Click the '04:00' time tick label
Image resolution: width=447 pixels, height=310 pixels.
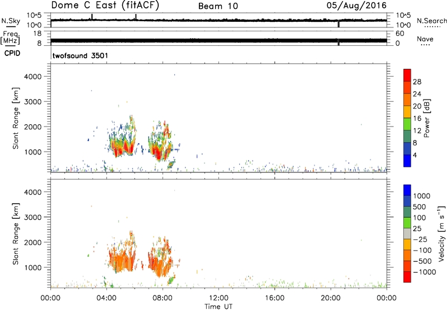click(107, 298)
